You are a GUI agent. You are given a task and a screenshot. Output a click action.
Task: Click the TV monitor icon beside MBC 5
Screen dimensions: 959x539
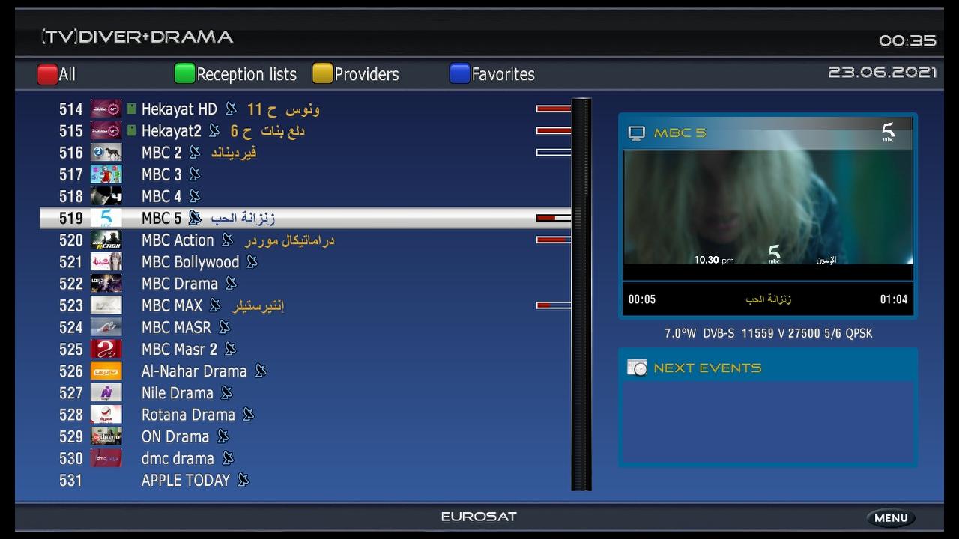(636, 133)
